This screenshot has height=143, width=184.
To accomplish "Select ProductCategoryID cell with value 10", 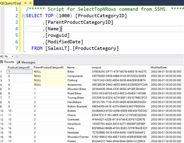I will pos(19,111).
